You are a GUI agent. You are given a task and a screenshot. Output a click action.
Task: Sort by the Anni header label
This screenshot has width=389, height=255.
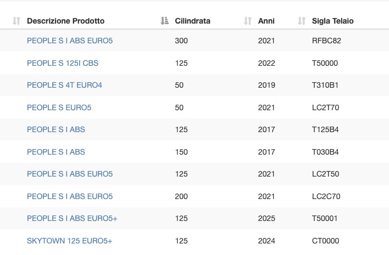point(266,21)
